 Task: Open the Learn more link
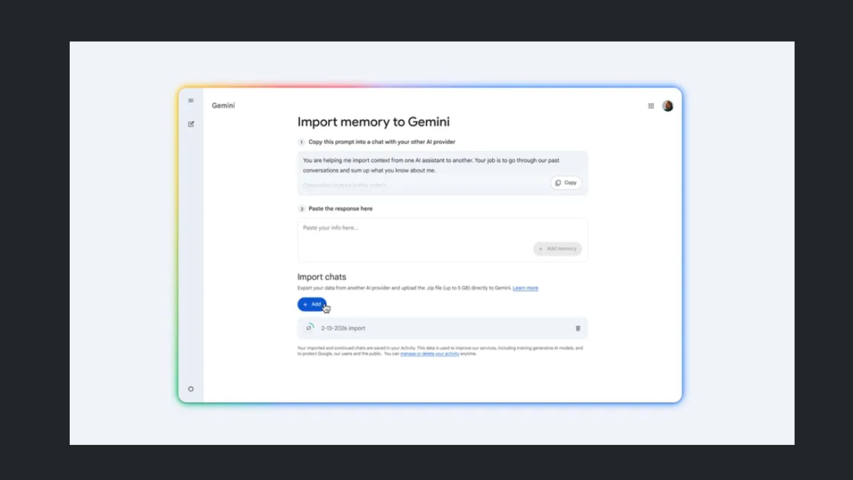525,288
